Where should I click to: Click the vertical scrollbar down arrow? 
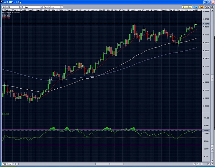[212, 146]
